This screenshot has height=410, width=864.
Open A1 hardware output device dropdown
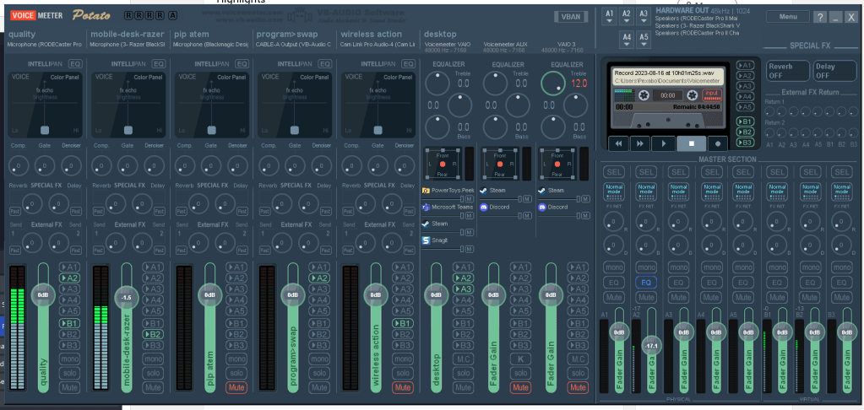click(610, 17)
